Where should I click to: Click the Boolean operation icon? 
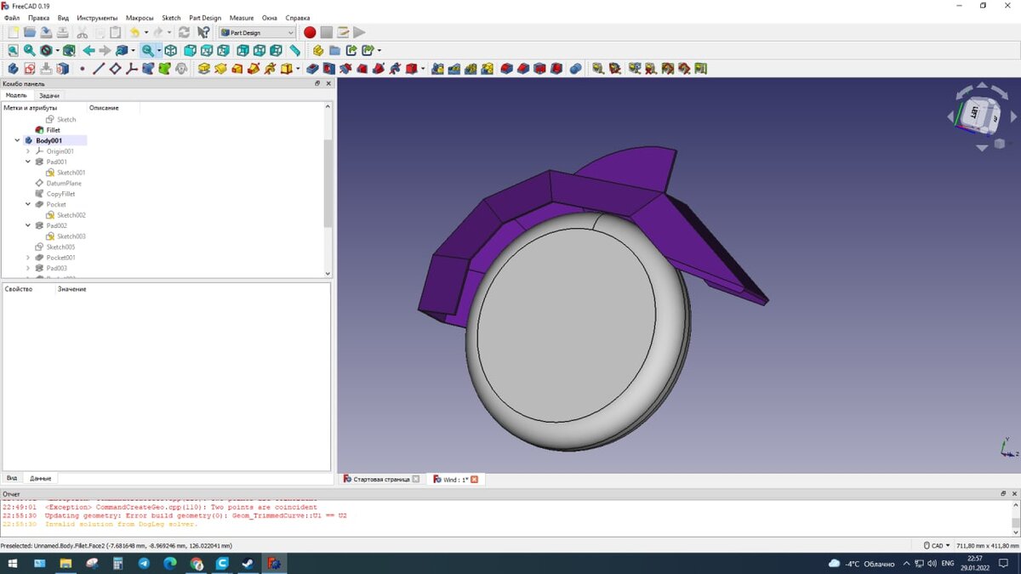[x=576, y=68]
